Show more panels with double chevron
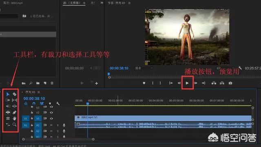The width and height of the screenshot is (261, 147). pos(102,3)
